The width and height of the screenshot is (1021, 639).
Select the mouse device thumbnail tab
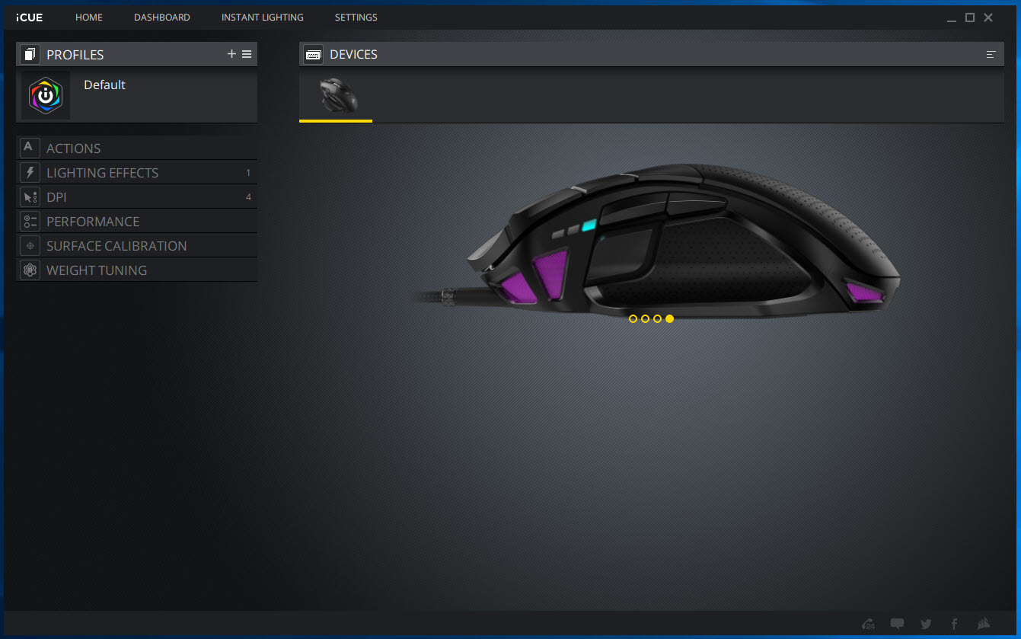coord(336,95)
